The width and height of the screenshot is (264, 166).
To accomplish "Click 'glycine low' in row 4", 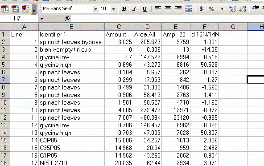I will click(71, 57).
